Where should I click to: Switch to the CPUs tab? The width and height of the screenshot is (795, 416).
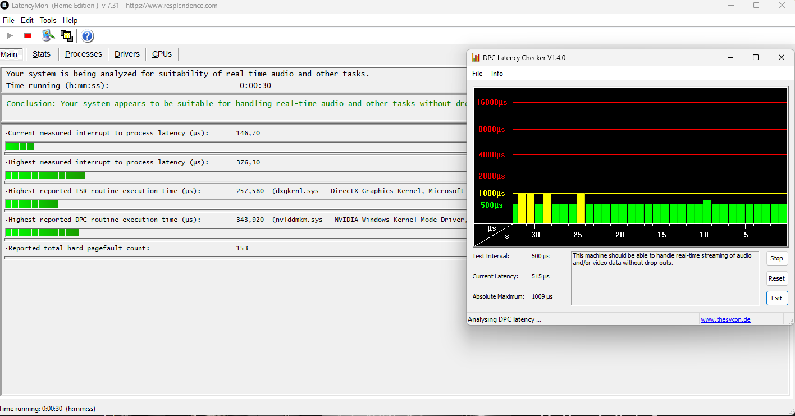point(162,54)
